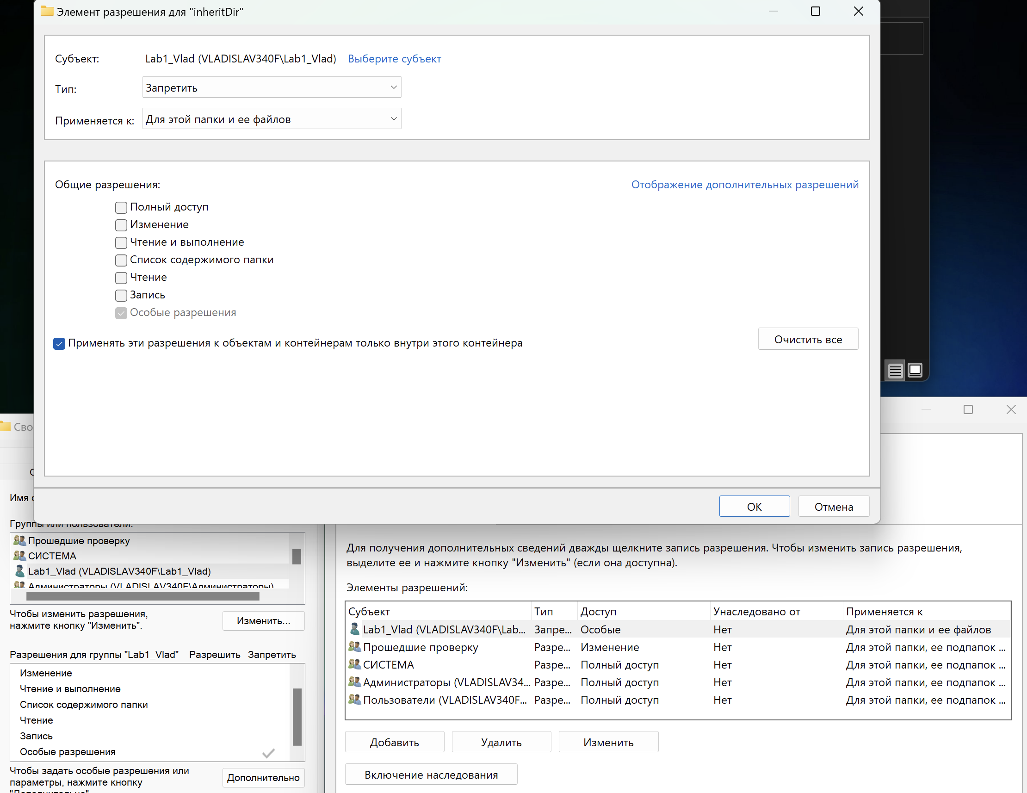
Task: Click the Администраторы group icon in entries table
Action: (354, 682)
